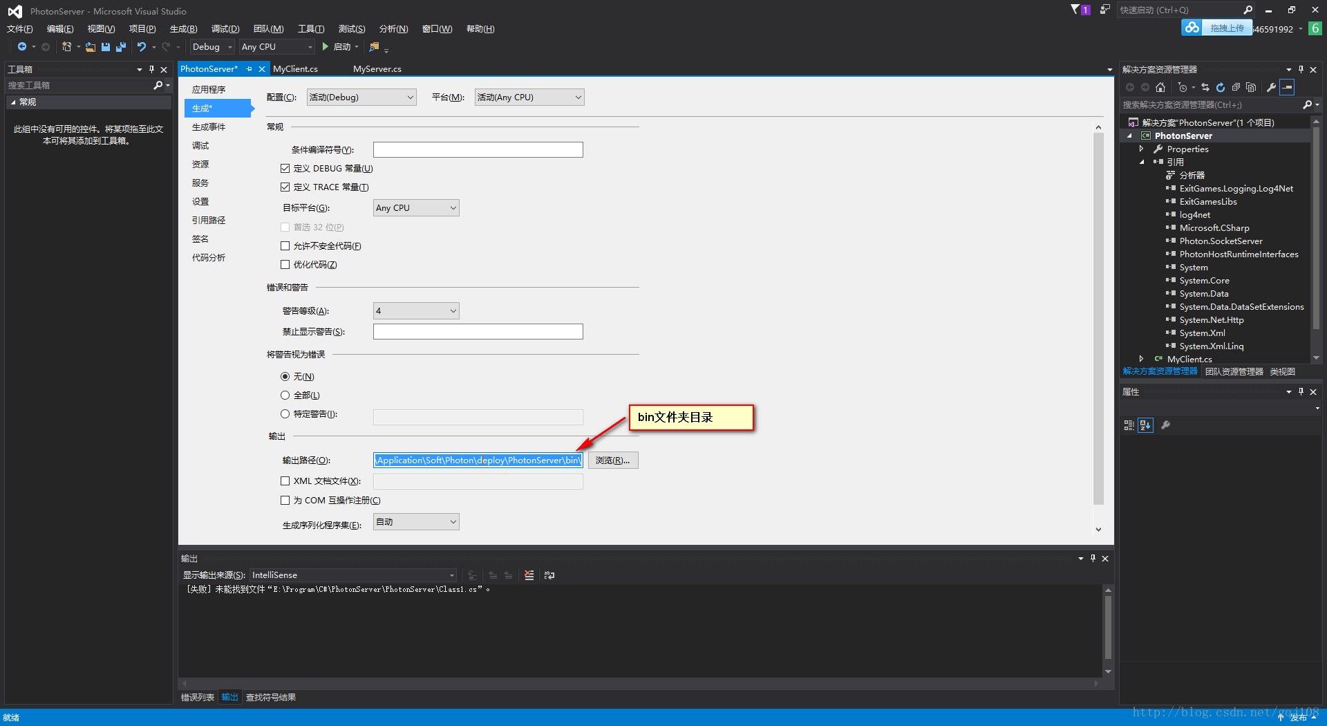Click the New Project toolbar icon

[x=67, y=47]
